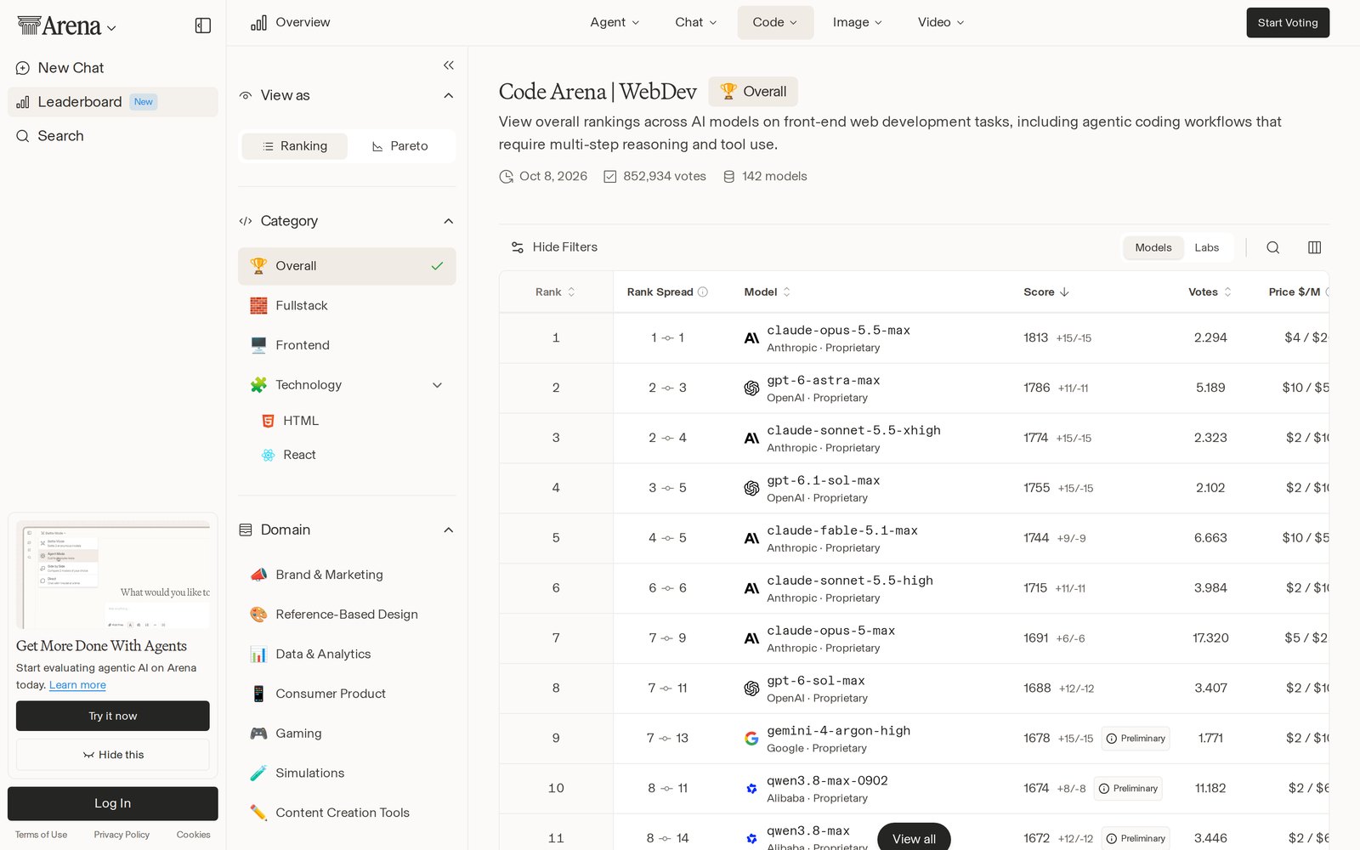Viewport: 1360px width, 850px height.
Task: Click Google logo beside gemini-4-argon-high
Action: (x=751, y=739)
